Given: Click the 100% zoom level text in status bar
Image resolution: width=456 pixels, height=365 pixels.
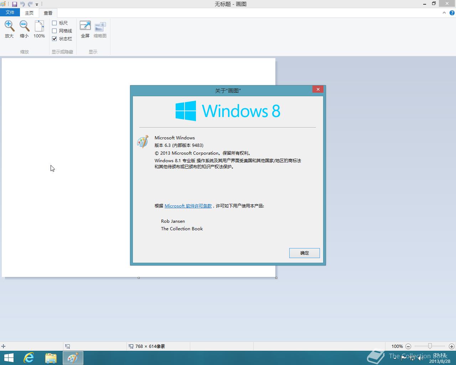Looking at the screenshot, I should [x=397, y=346].
